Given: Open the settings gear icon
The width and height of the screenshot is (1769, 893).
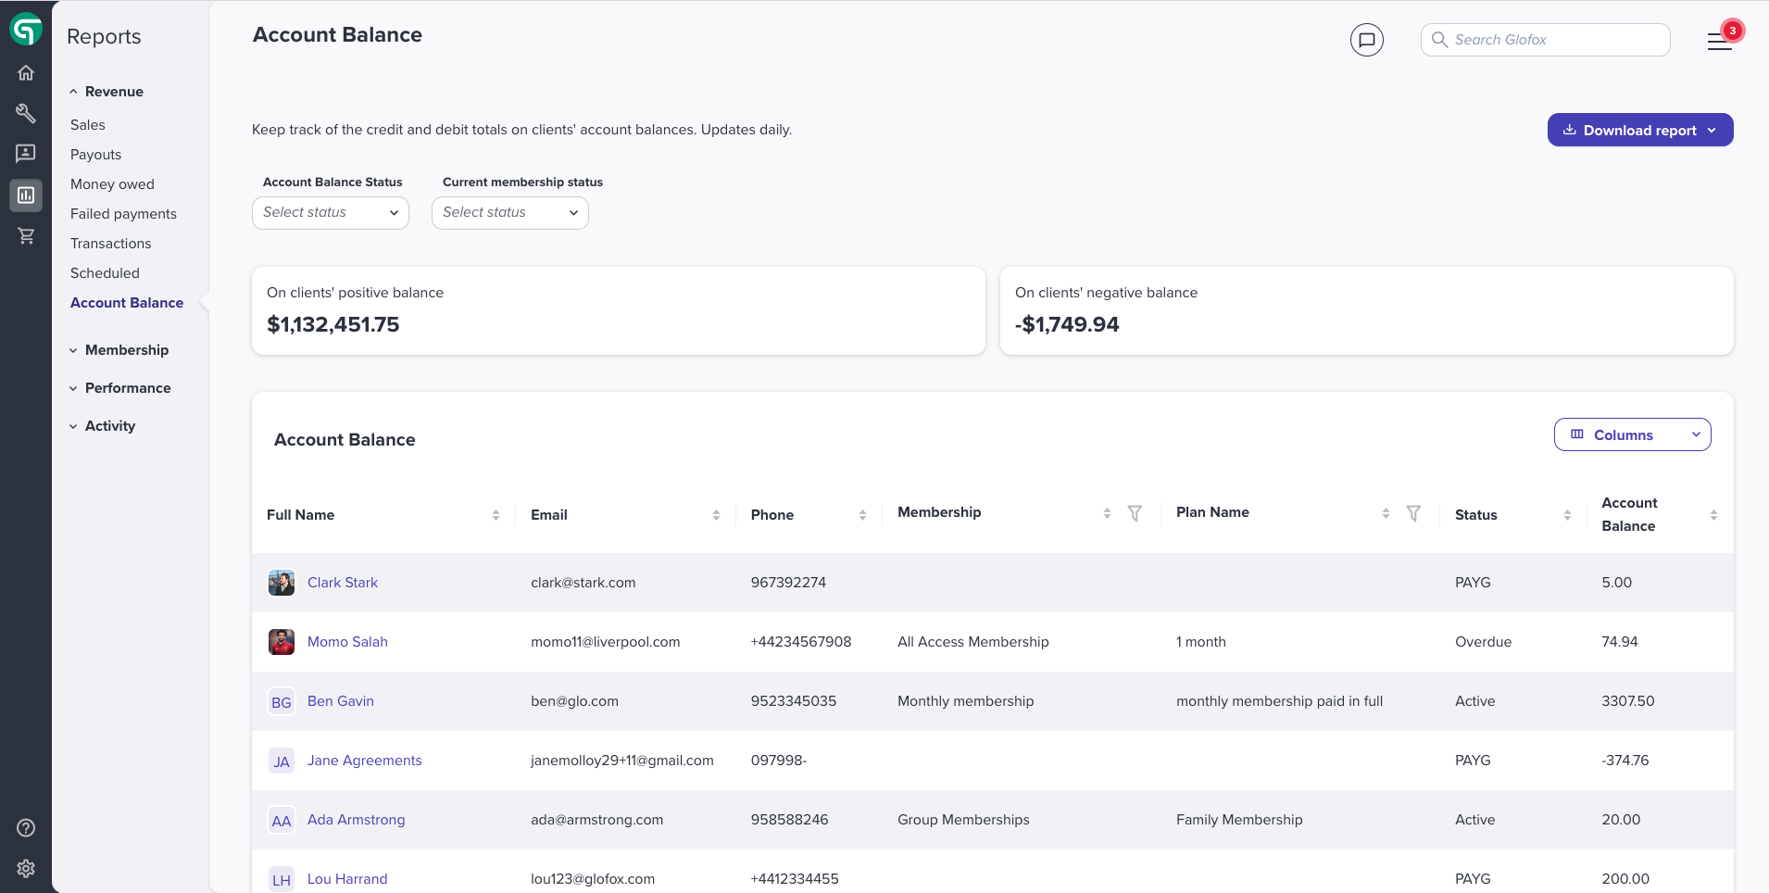Looking at the screenshot, I should pyautogui.click(x=26, y=868).
